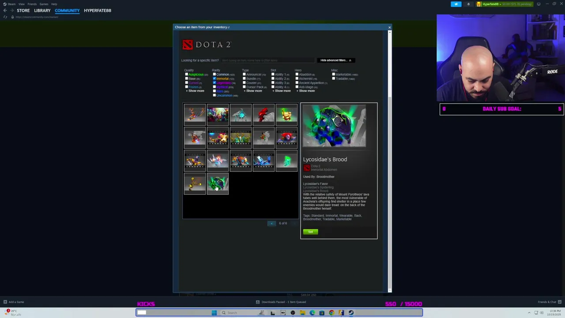
Task: Open Microsoft Store from the taskbar
Action: pyautogui.click(x=322, y=313)
